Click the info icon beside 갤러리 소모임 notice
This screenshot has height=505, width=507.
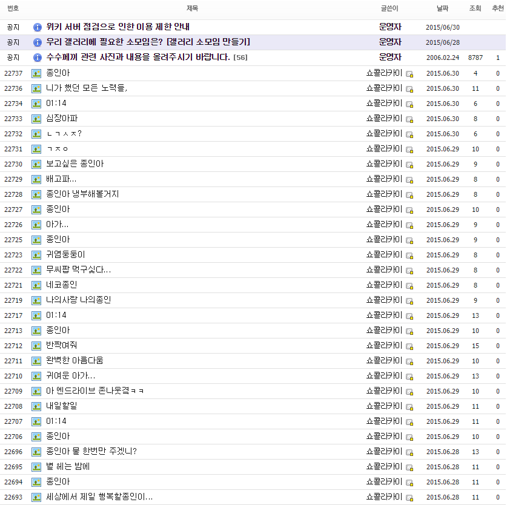pos(38,42)
